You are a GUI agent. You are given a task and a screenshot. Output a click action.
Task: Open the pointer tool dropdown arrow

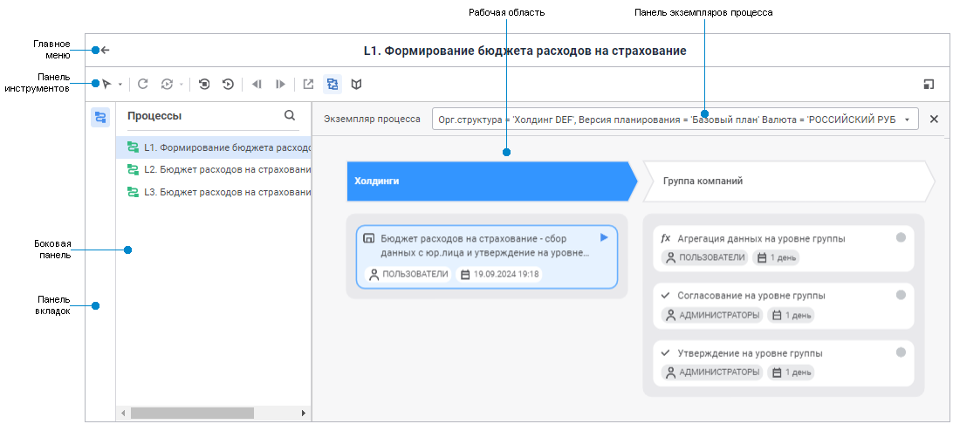(120, 85)
